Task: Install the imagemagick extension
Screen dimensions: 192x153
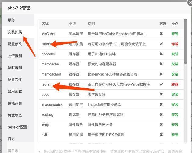Action: tap(175, 104)
